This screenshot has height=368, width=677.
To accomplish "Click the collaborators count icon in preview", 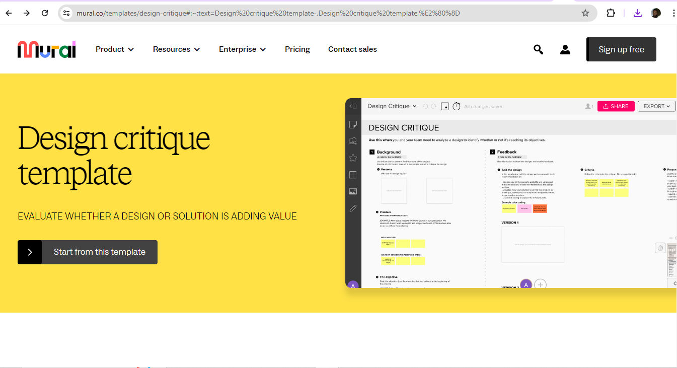I will coord(589,106).
